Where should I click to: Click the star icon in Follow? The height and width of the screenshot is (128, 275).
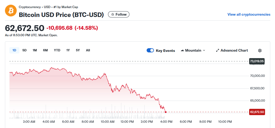pos(113,15)
